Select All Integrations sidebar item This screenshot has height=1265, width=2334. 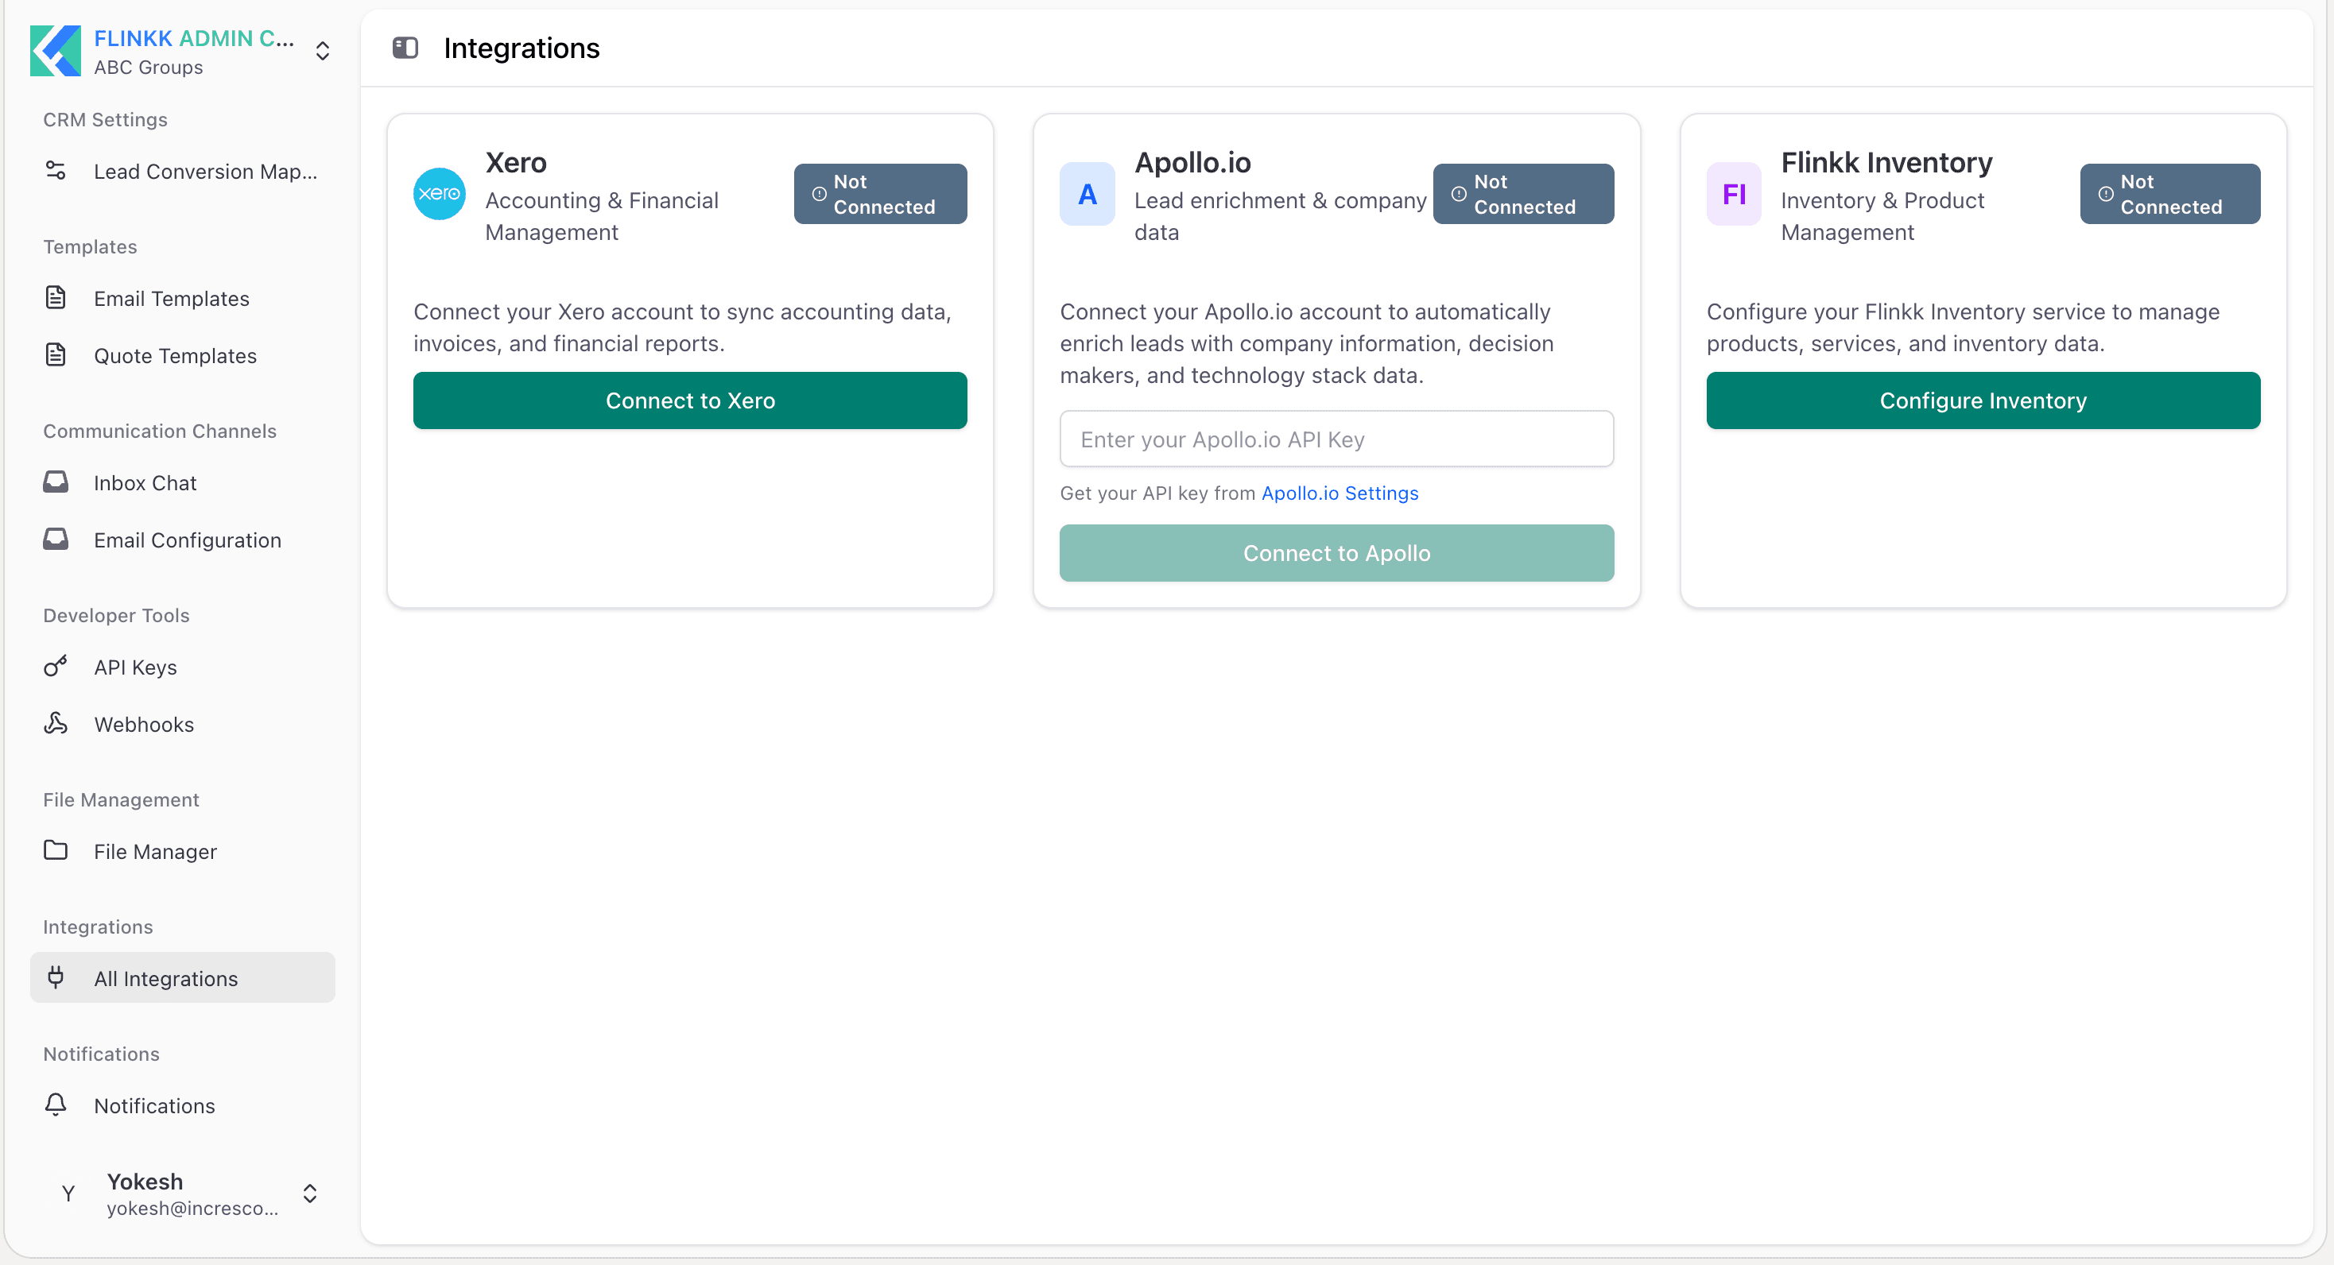[x=182, y=978]
